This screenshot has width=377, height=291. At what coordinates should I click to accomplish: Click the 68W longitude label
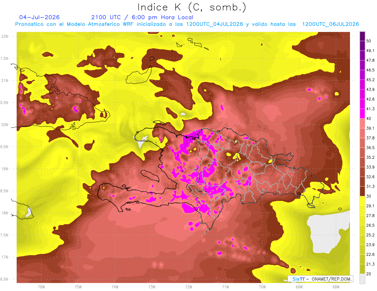click(336, 287)
